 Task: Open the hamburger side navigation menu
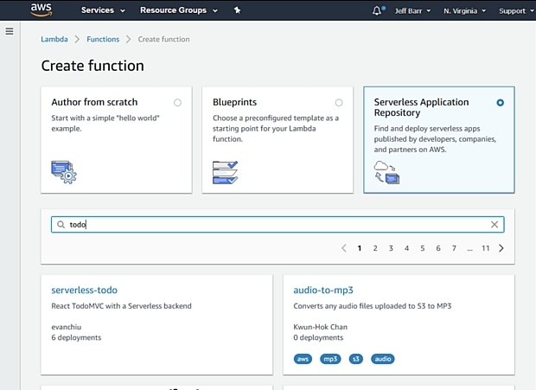10,31
